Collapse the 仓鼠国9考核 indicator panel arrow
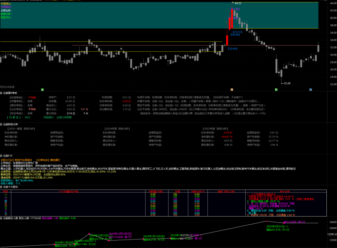 pos(1,93)
